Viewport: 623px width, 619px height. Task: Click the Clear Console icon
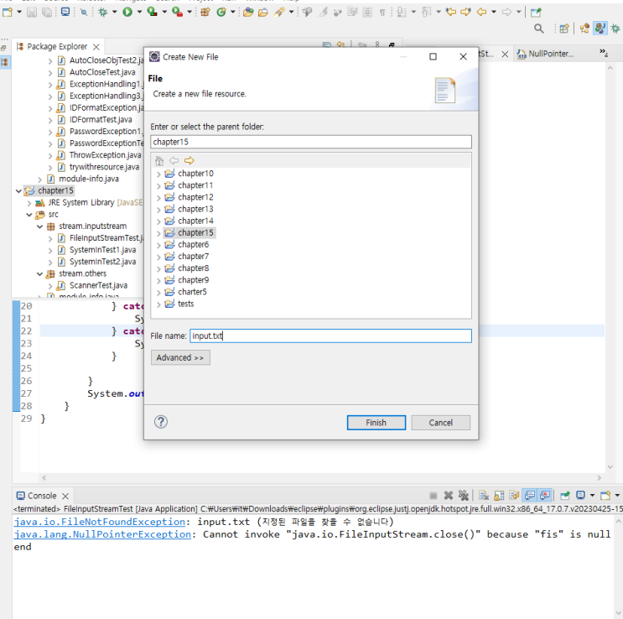coord(484,496)
